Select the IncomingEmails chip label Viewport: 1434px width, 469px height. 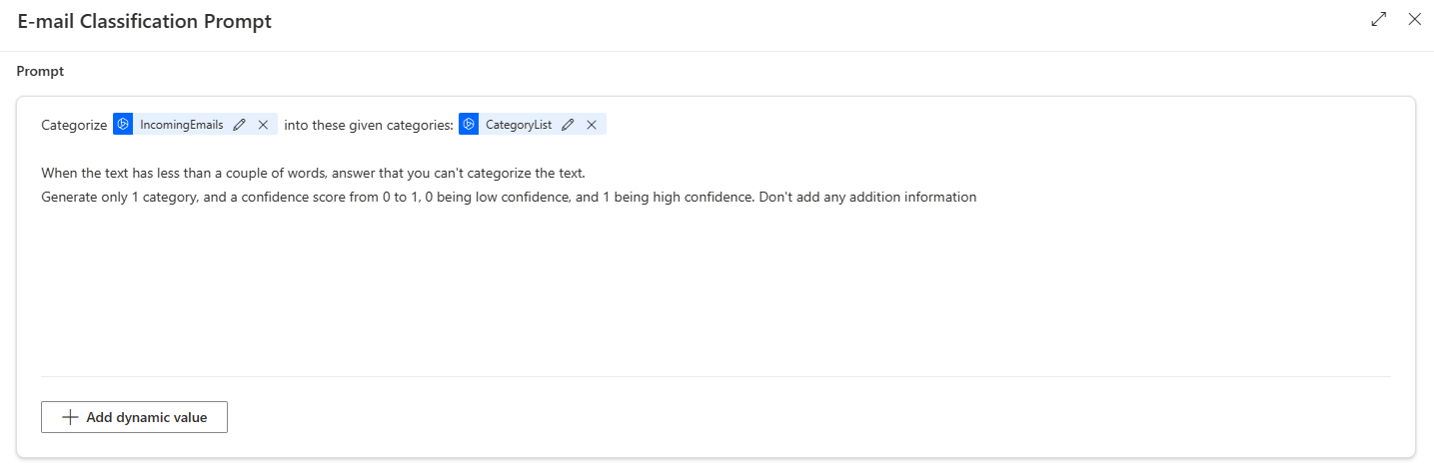(x=181, y=125)
